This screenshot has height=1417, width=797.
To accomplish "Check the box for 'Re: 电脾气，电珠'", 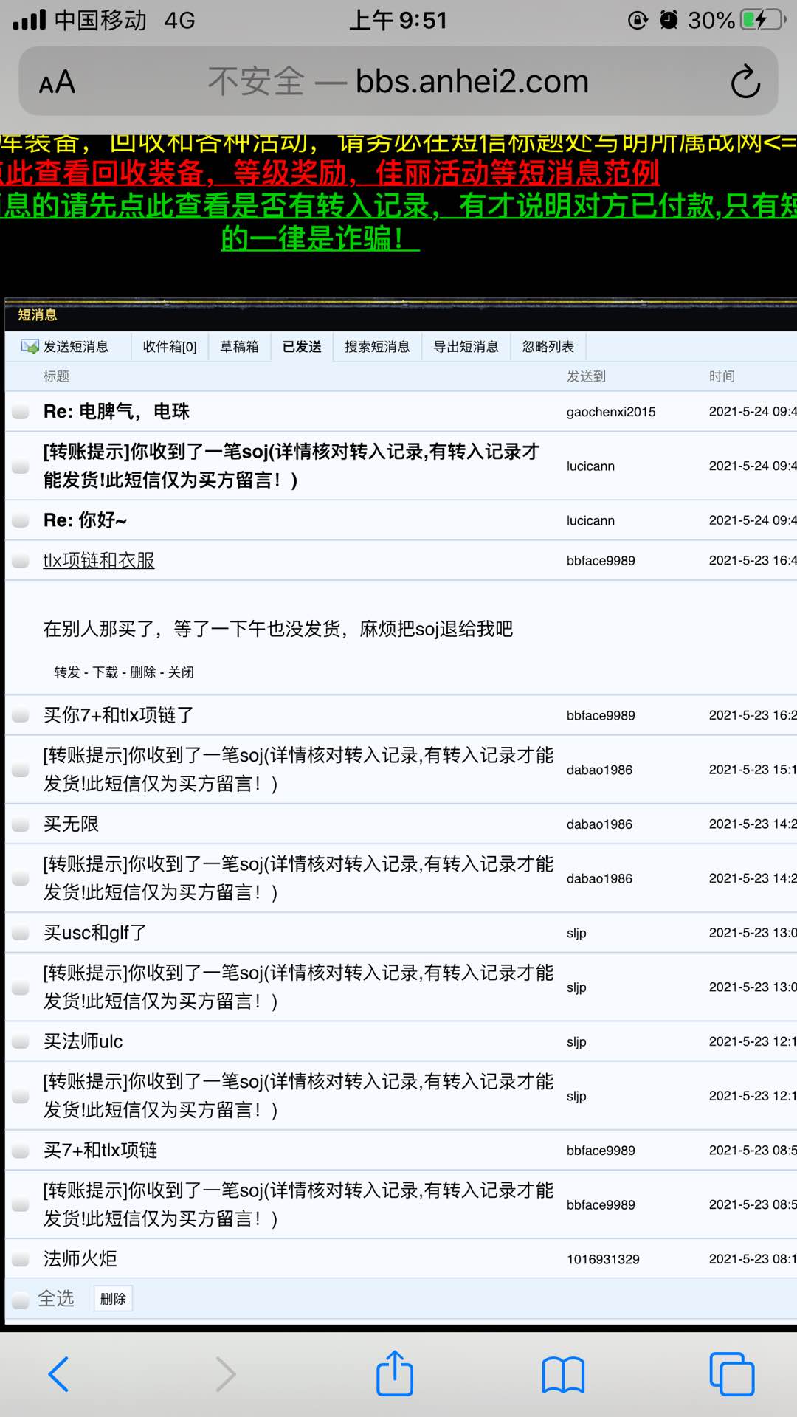I will point(21,412).
